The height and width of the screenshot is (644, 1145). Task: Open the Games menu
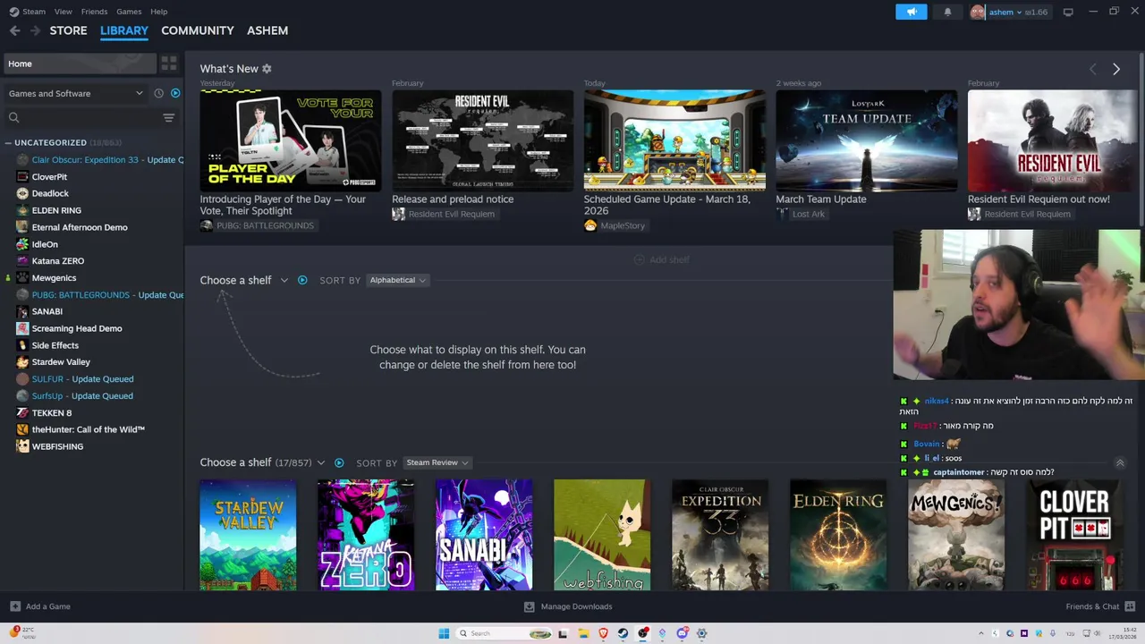click(x=129, y=12)
